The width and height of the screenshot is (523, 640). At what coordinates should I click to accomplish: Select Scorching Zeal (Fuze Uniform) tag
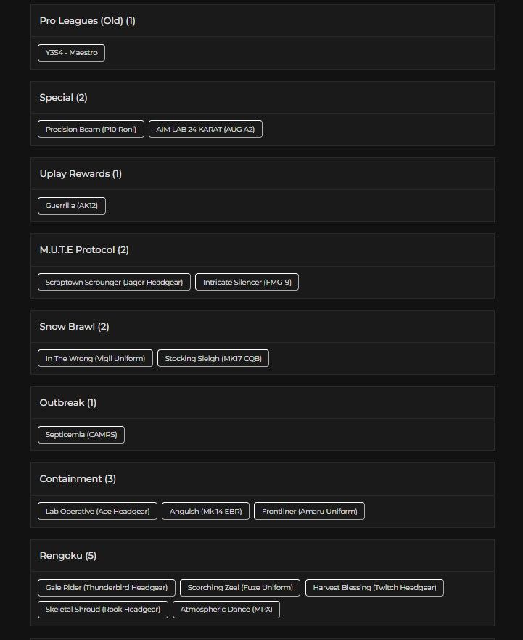click(240, 587)
